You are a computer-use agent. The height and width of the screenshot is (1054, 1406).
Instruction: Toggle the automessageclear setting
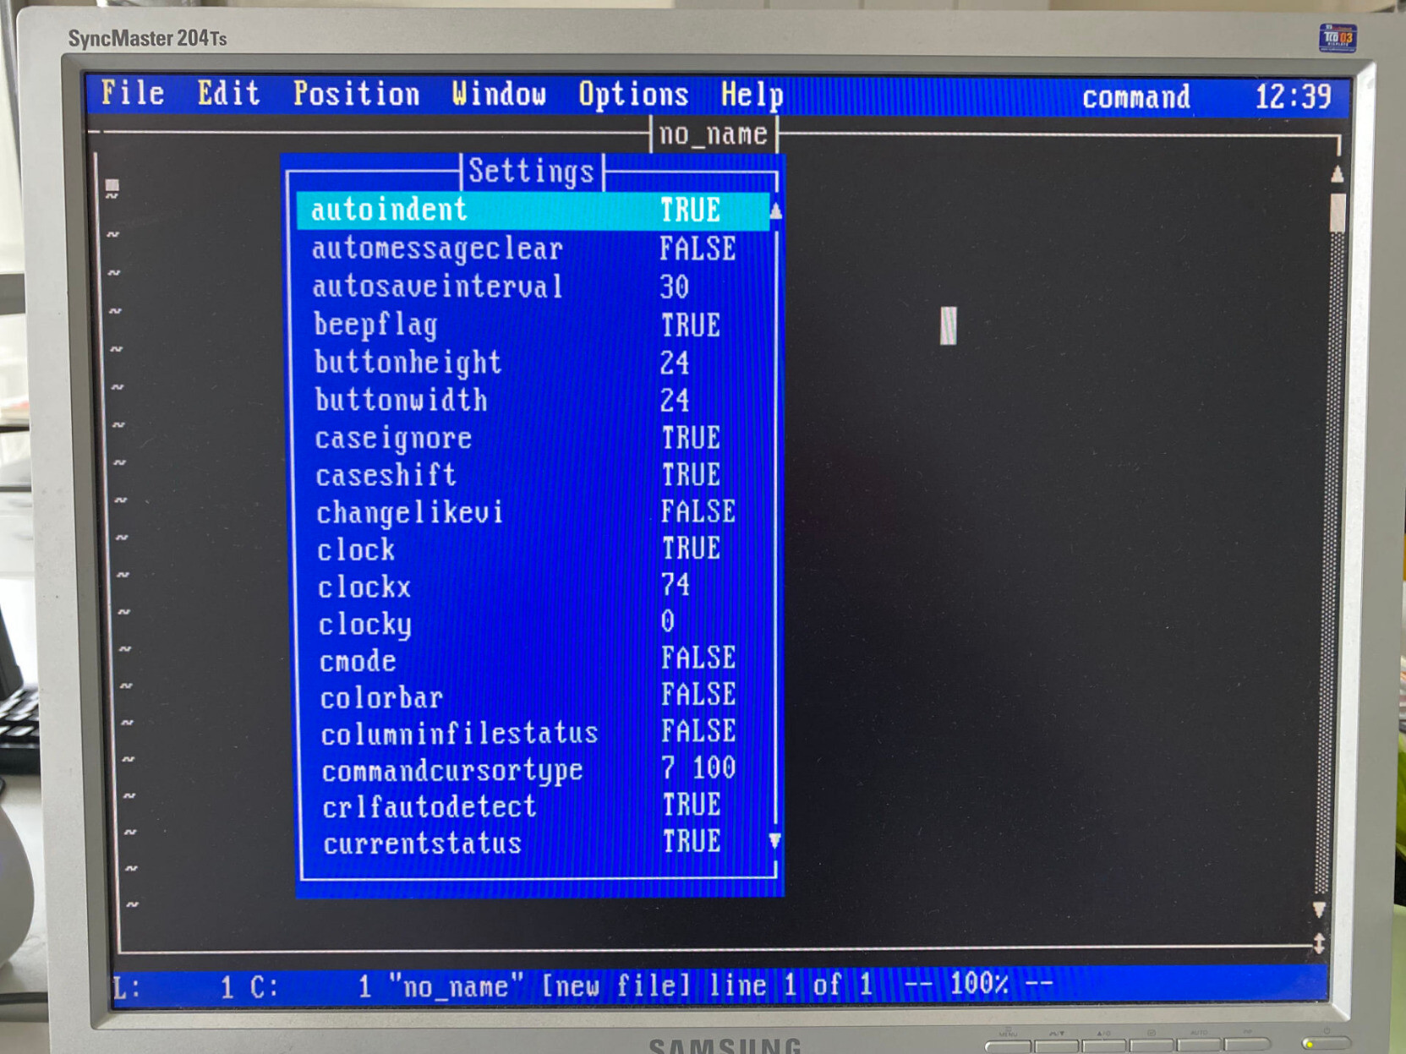tap(533, 248)
